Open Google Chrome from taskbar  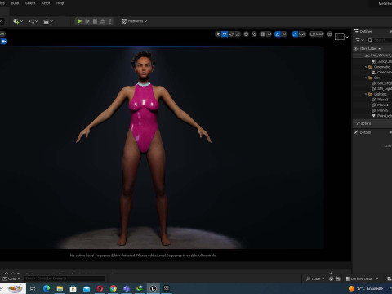point(113,288)
